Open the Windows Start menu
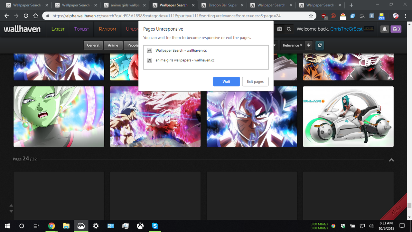 (x=7, y=226)
